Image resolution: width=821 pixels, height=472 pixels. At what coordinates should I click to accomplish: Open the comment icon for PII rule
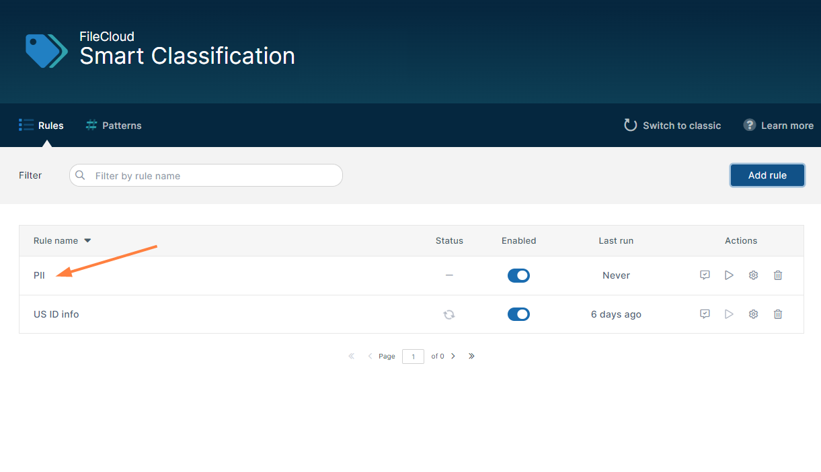(705, 275)
